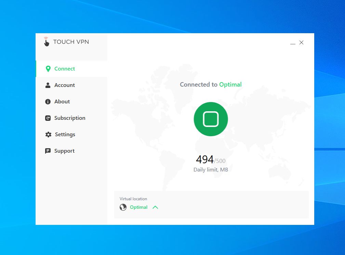Viewport: 345px width, 255px height.
Task: Disconnect VPN with green stop button
Action: (211, 119)
